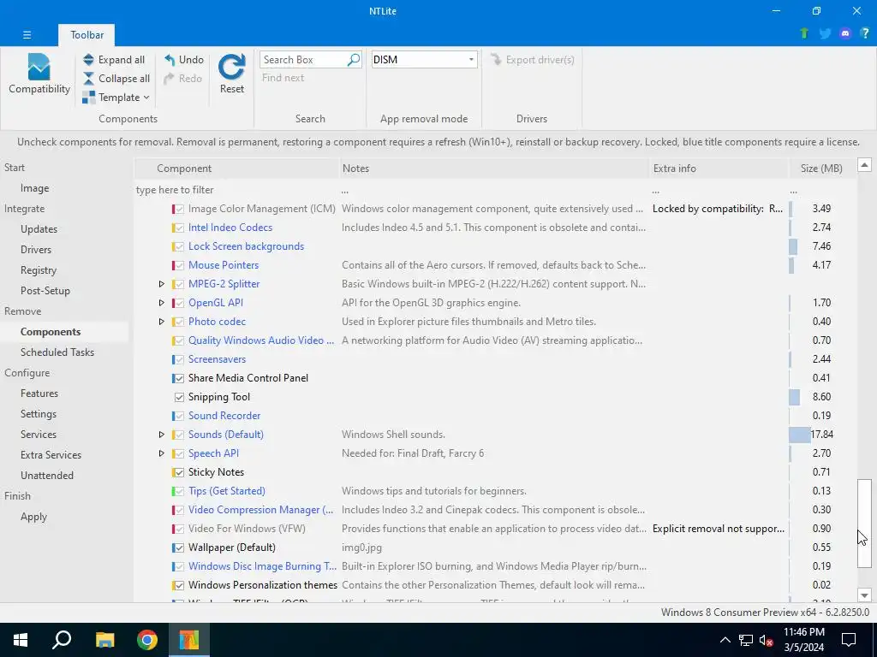Image resolution: width=877 pixels, height=657 pixels.
Task: Toggle the Lock Screen backgrounds checkbox
Action: 179,246
